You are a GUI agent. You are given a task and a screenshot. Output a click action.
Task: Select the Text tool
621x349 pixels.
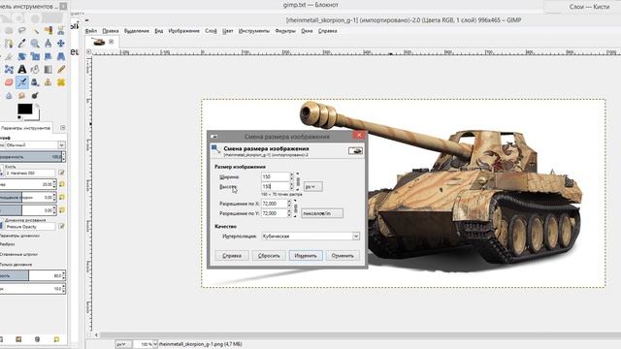tap(21, 69)
